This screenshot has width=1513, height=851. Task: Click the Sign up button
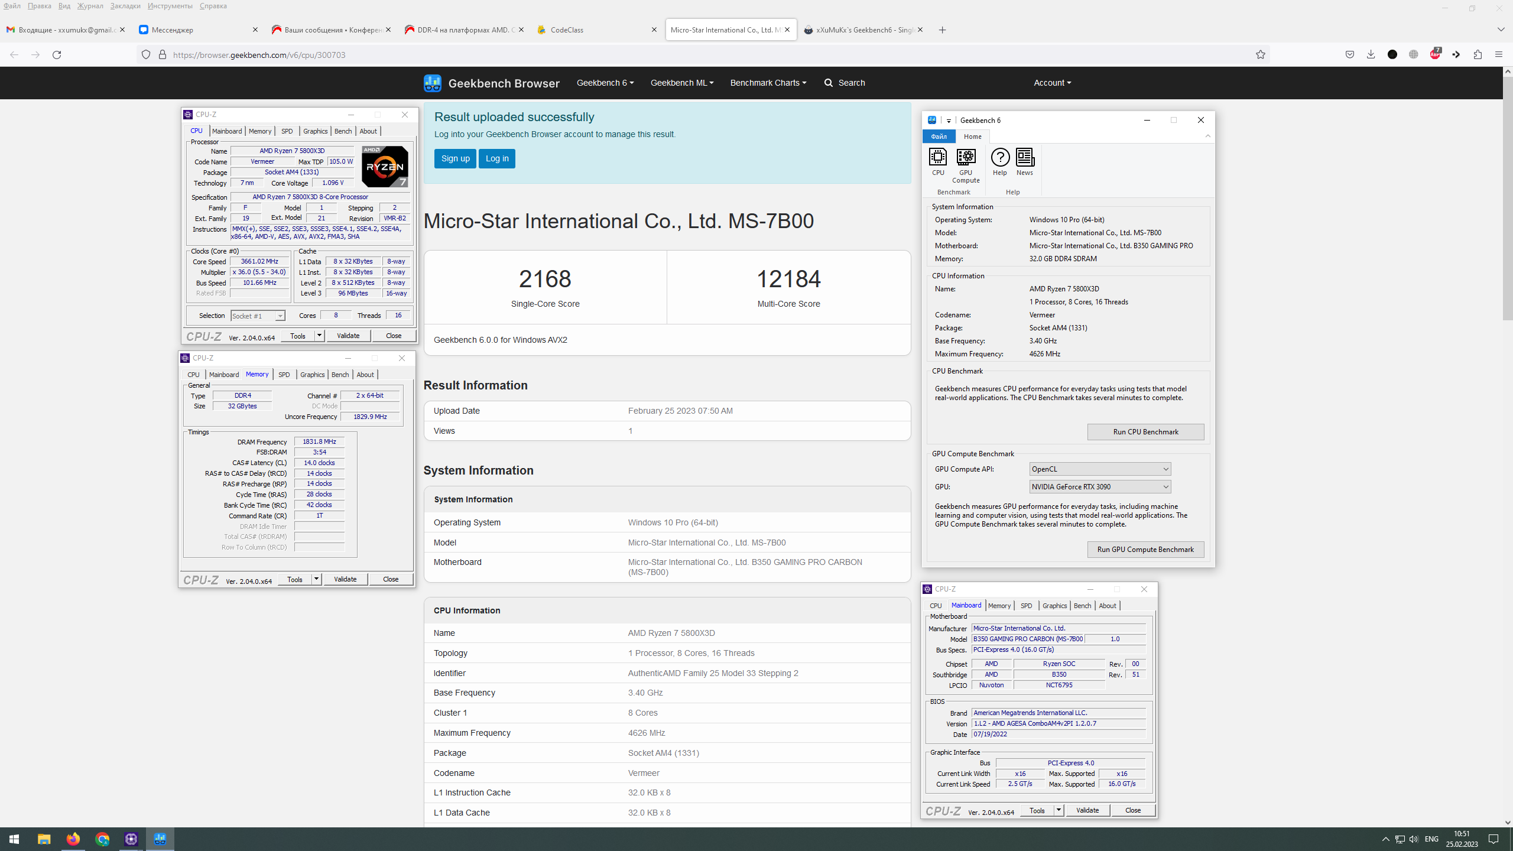click(455, 158)
